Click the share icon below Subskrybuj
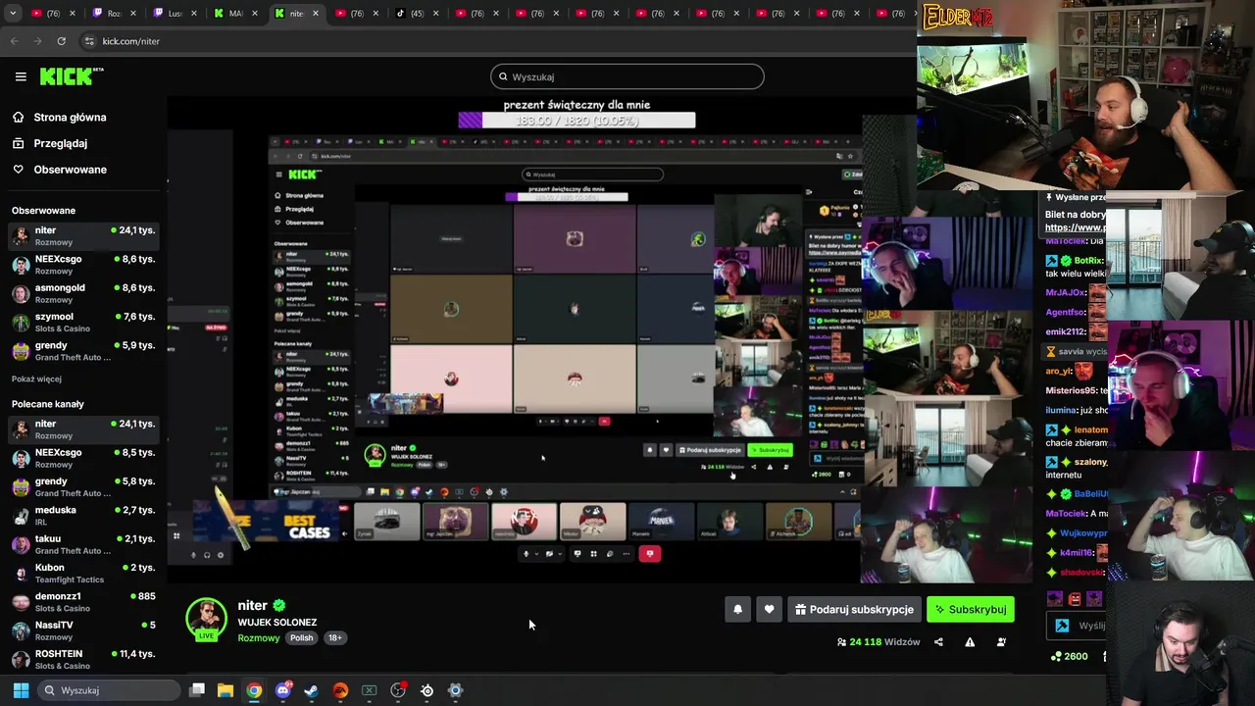Image resolution: width=1255 pixels, height=706 pixels. pos(938,642)
